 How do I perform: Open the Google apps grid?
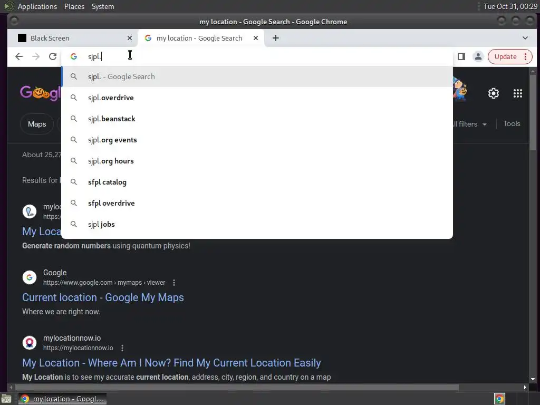pos(518,93)
